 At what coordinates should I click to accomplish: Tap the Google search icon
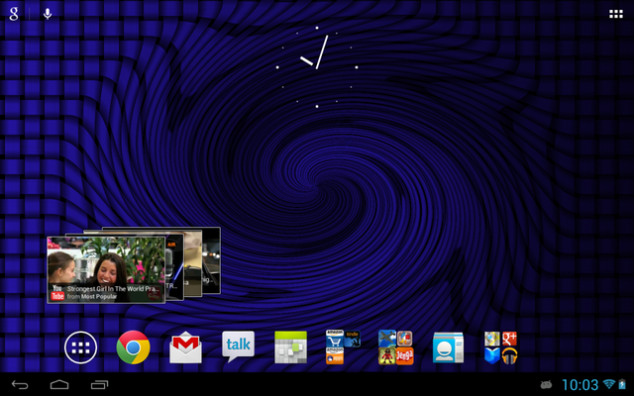point(14,14)
